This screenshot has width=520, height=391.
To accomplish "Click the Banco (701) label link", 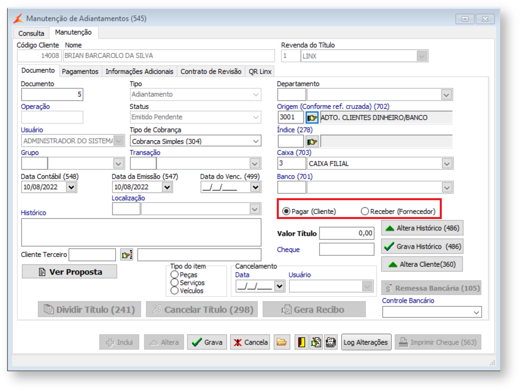I will click(x=295, y=176).
